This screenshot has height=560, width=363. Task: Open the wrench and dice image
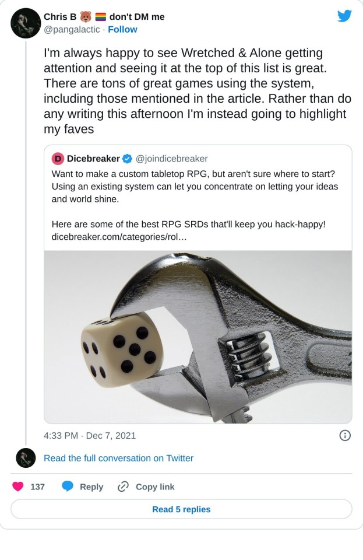(198, 337)
